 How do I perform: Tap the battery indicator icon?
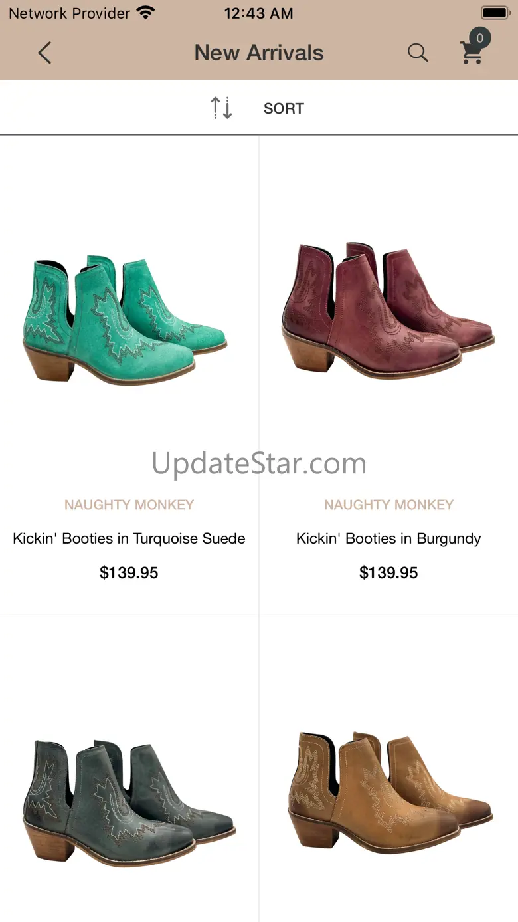pos(495,13)
